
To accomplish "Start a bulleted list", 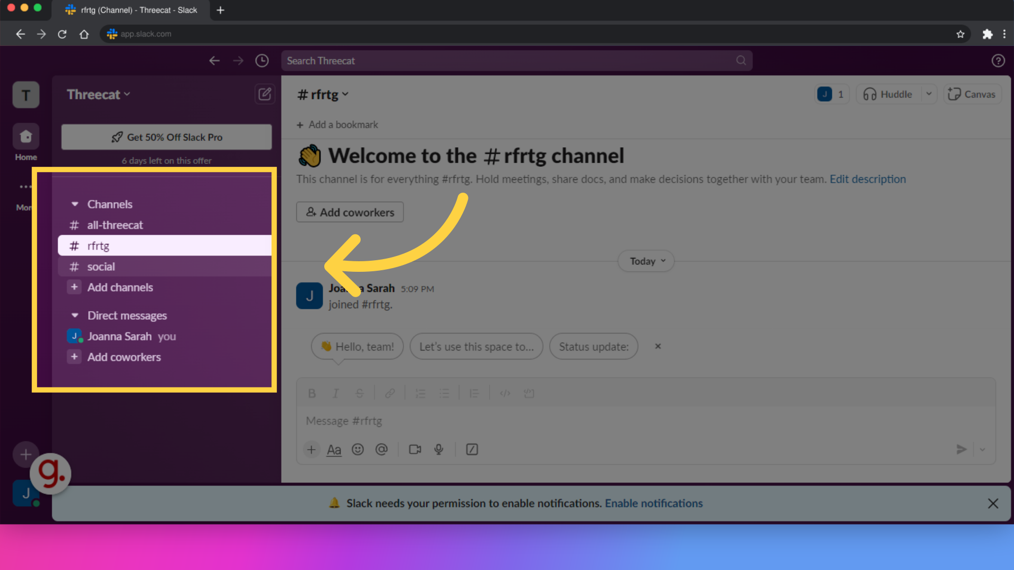I will 445,394.
